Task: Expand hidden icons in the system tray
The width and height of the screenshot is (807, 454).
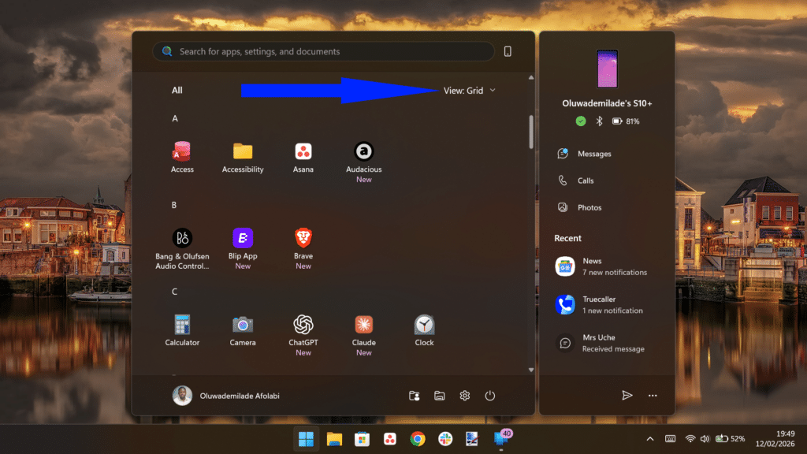Action: (649, 438)
